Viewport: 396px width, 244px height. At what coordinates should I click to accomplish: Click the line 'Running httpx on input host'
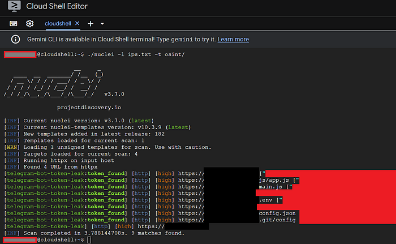tap(59, 160)
